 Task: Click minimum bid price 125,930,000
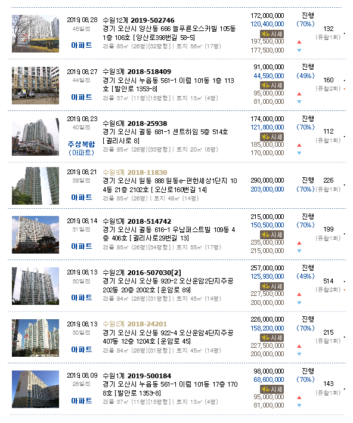[267, 276]
